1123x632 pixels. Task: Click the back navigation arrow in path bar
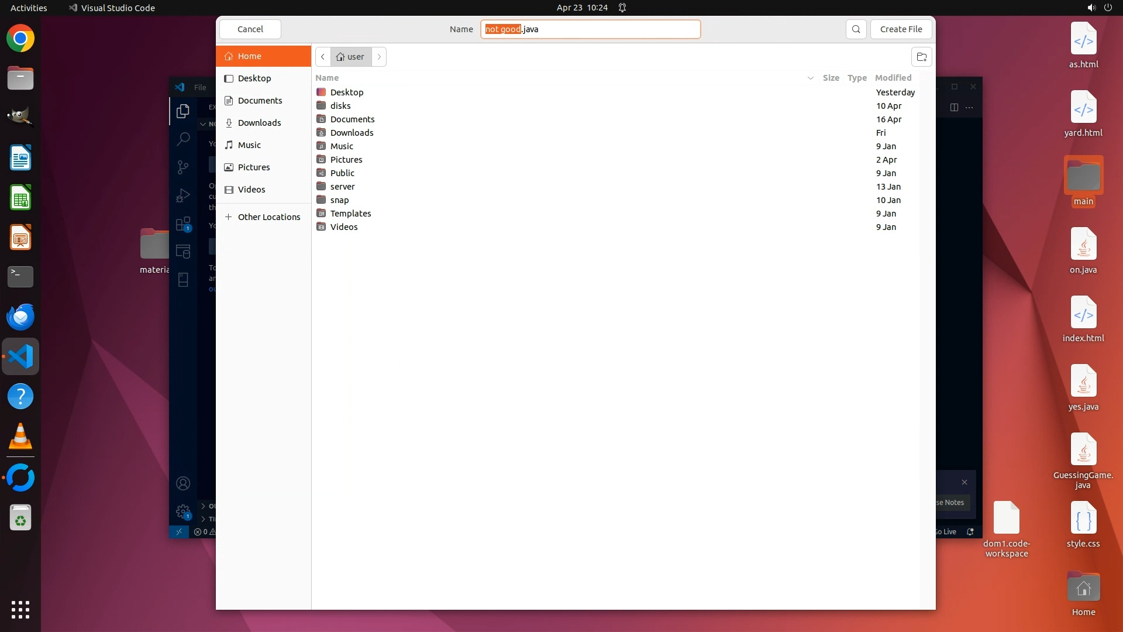tap(323, 57)
